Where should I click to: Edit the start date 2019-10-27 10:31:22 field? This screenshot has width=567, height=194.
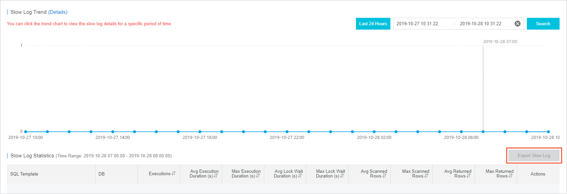[x=417, y=24]
